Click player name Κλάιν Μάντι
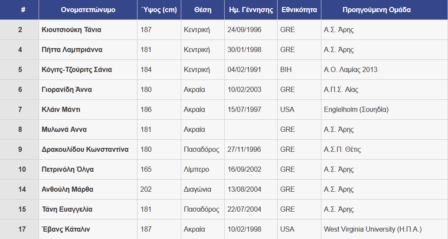 [61, 110]
